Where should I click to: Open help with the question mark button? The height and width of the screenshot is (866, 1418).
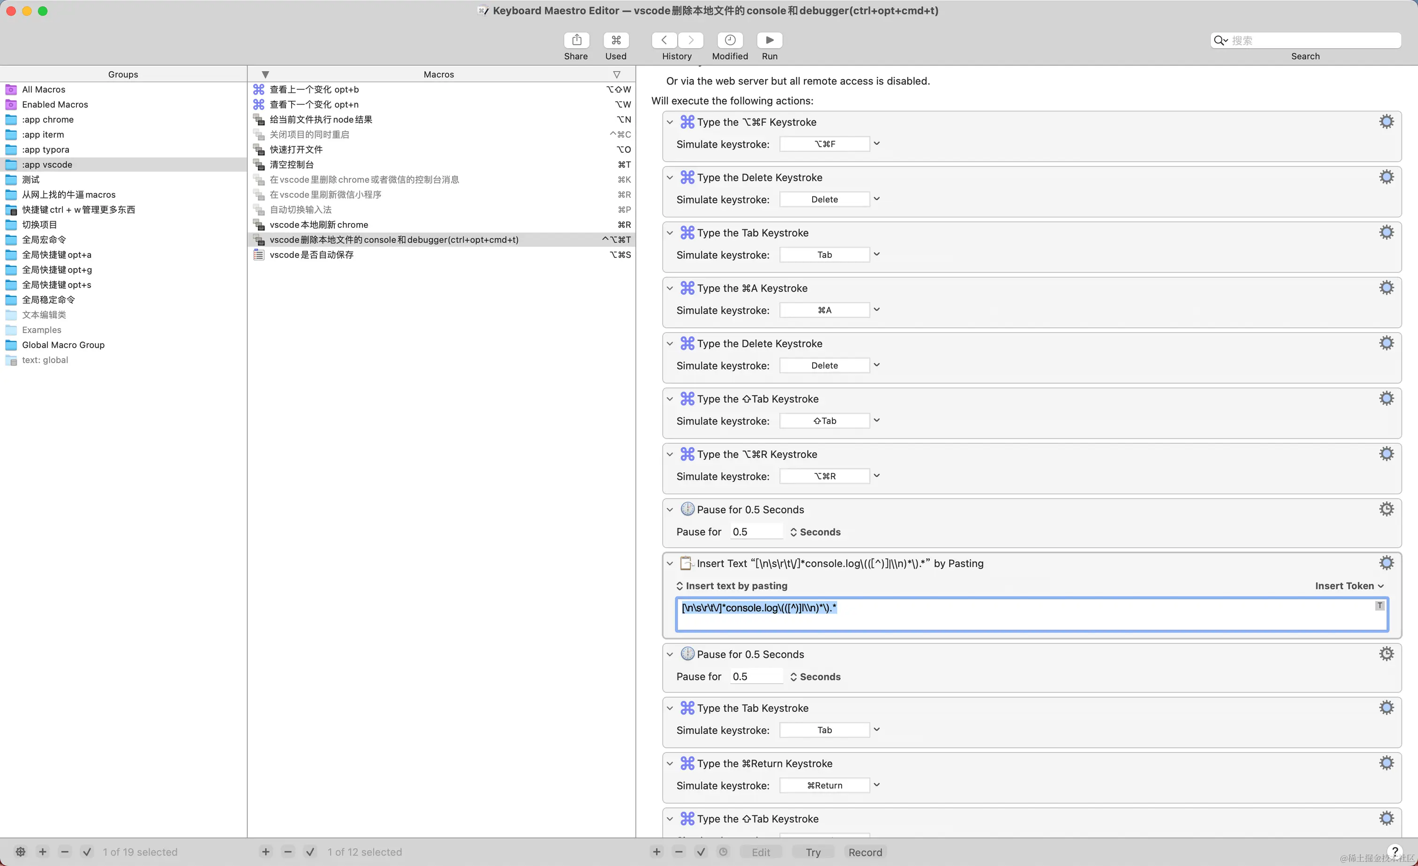point(1395,851)
